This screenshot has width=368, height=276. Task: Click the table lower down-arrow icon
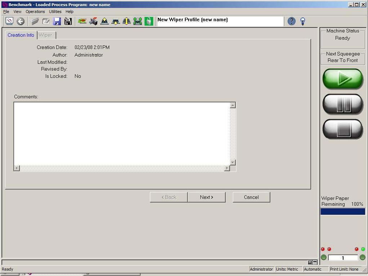pos(115,21)
